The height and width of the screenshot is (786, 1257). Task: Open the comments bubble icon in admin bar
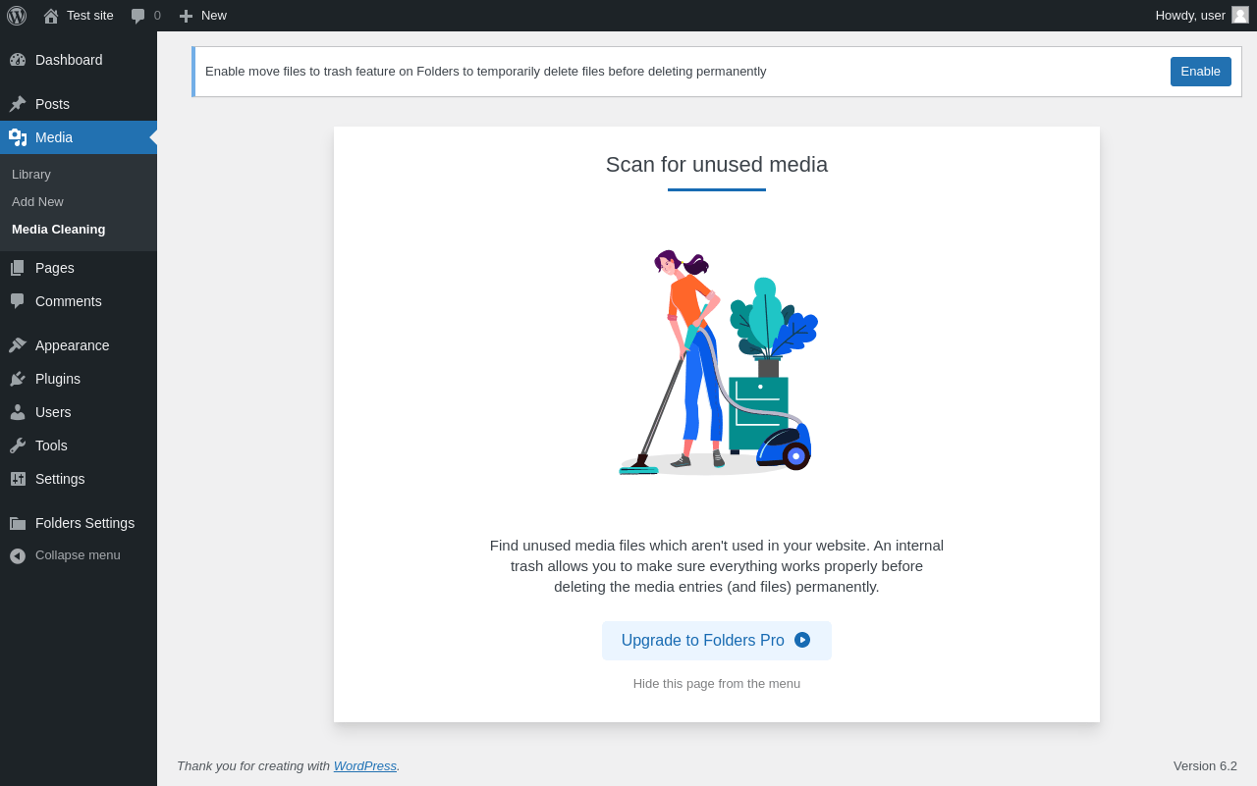coord(138,16)
